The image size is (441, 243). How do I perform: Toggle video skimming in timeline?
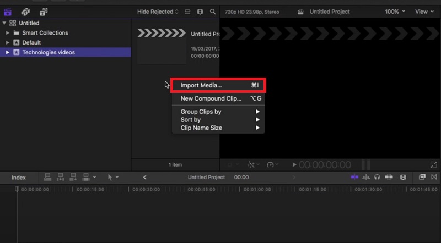click(x=354, y=177)
